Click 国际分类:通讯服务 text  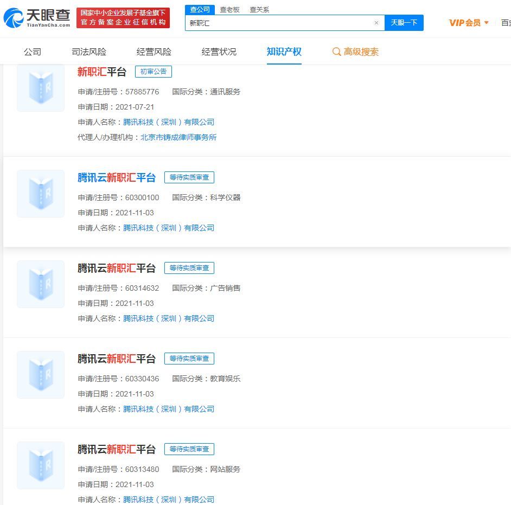(206, 92)
